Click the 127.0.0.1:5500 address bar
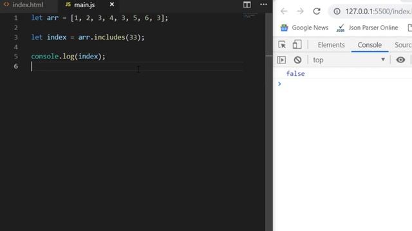 [378, 12]
